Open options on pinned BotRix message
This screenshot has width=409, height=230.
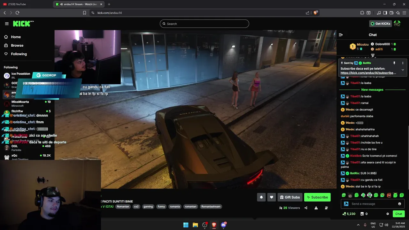click(403, 63)
